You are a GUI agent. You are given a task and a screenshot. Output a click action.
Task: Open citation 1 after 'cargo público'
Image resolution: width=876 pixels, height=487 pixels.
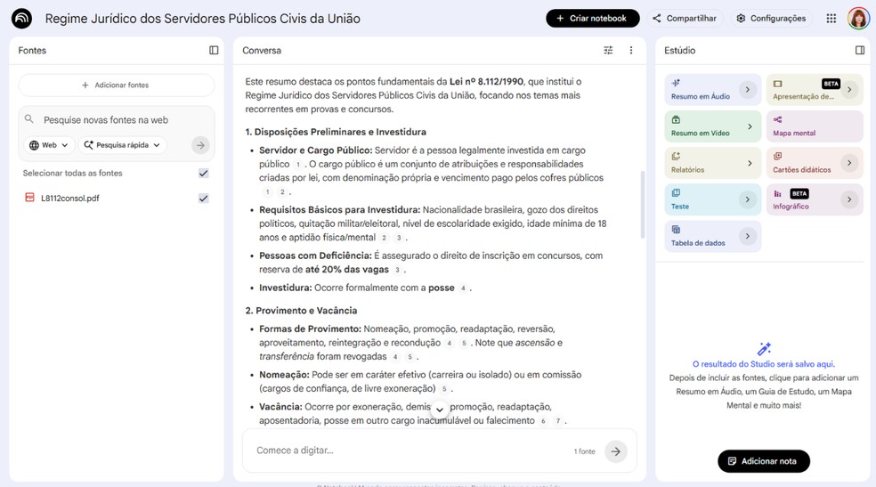click(297, 164)
